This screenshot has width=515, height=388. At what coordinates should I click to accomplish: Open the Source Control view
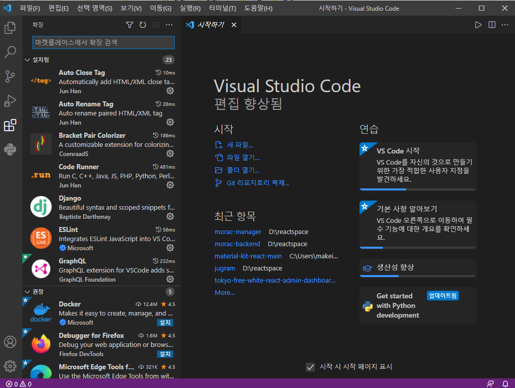tap(10, 76)
